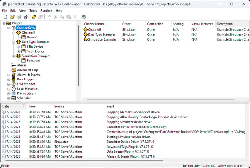250x168 pixels.
Task: Open the Runtime menu
Action: (46, 11)
